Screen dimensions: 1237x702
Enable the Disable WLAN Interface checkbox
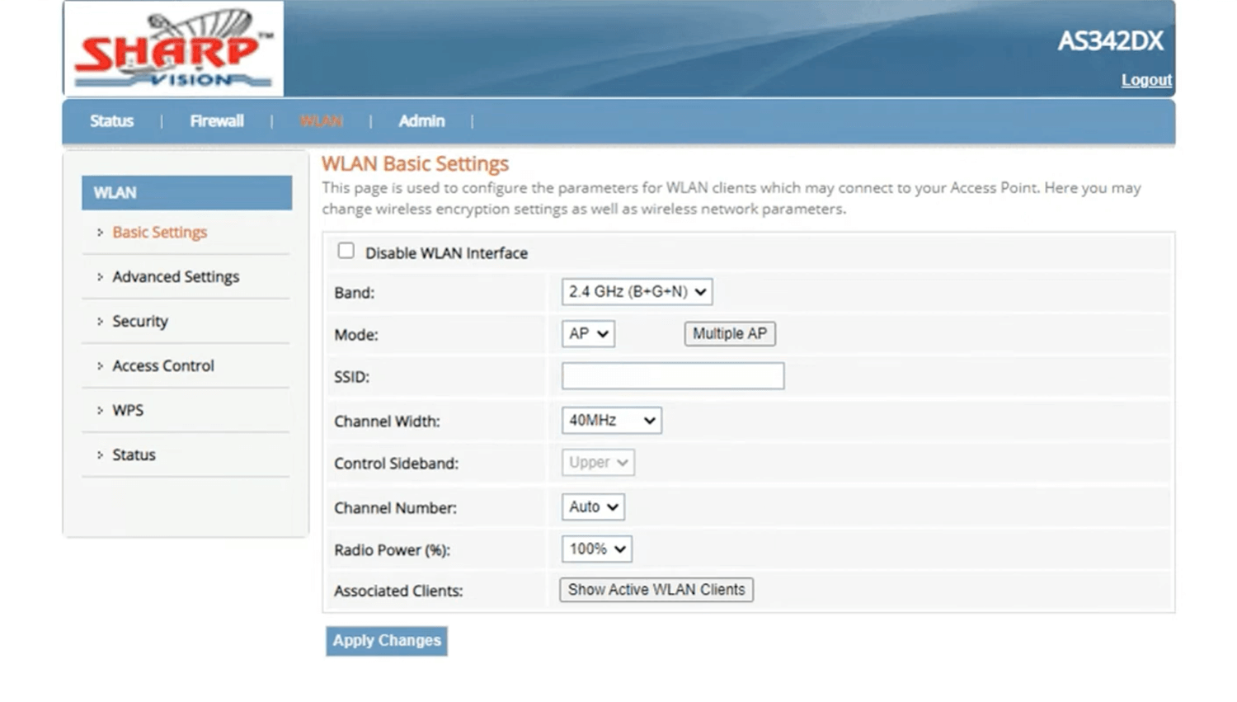tap(346, 251)
